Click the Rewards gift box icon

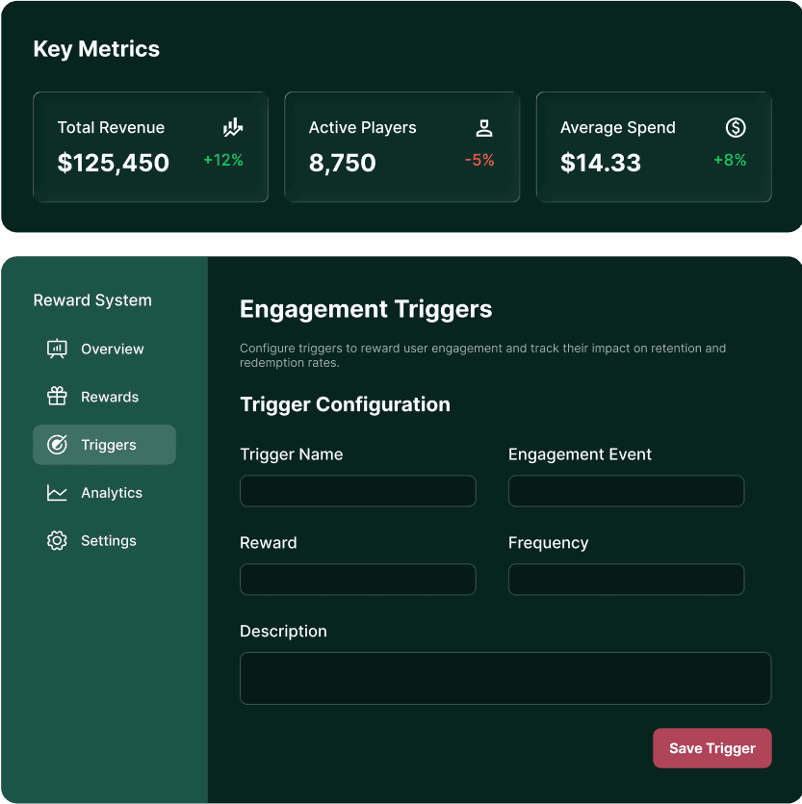tap(57, 397)
